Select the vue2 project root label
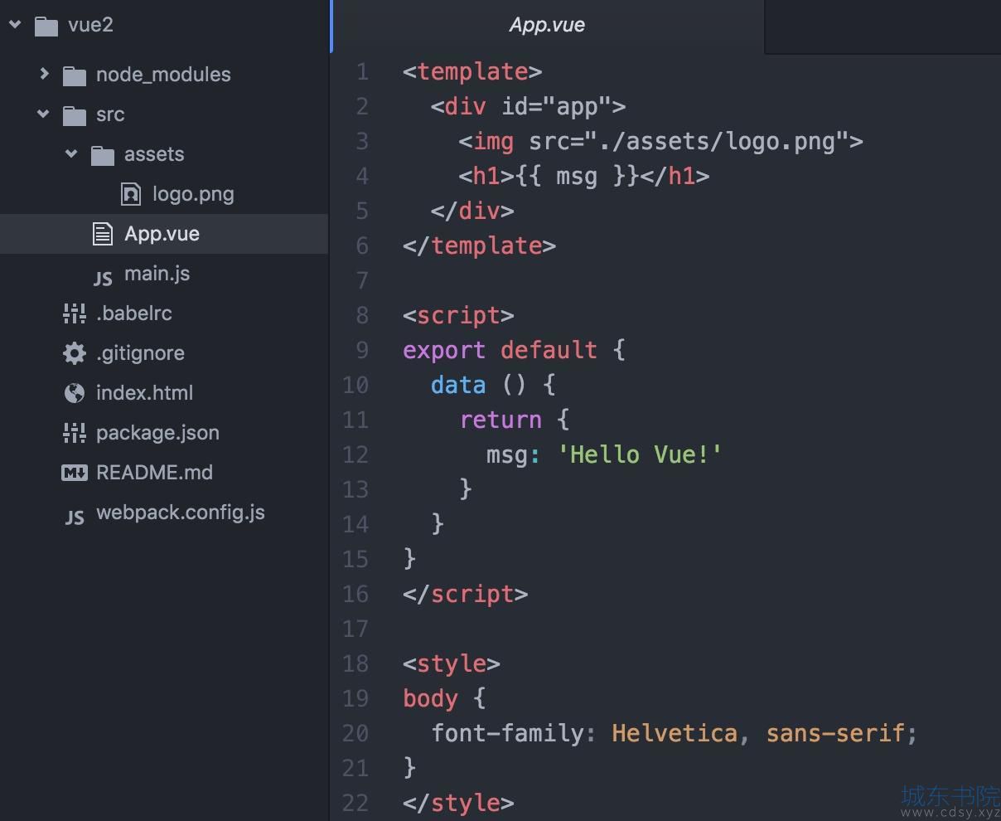The width and height of the screenshot is (1001, 821). (90, 25)
